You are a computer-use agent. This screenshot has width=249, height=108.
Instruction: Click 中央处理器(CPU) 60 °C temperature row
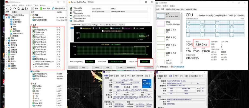pyautogui.click(x=47, y=30)
